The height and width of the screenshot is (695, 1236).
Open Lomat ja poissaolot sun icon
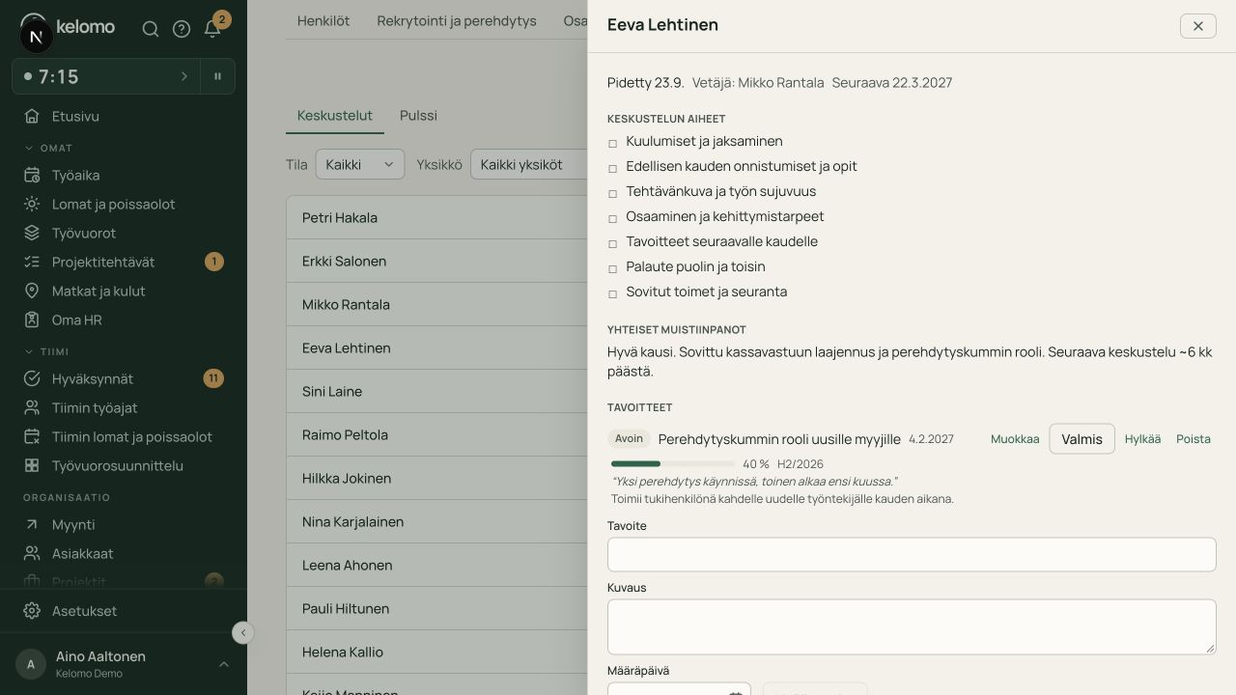coord(32,204)
